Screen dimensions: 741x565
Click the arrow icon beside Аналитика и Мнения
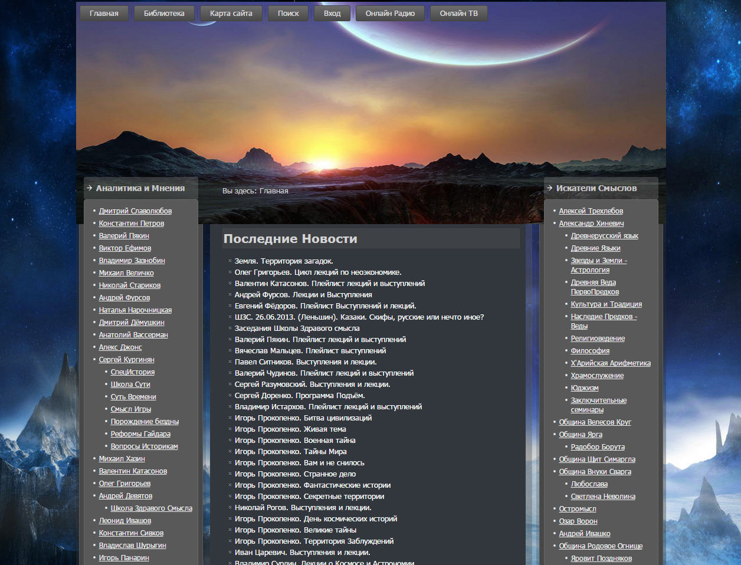point(90,188)
